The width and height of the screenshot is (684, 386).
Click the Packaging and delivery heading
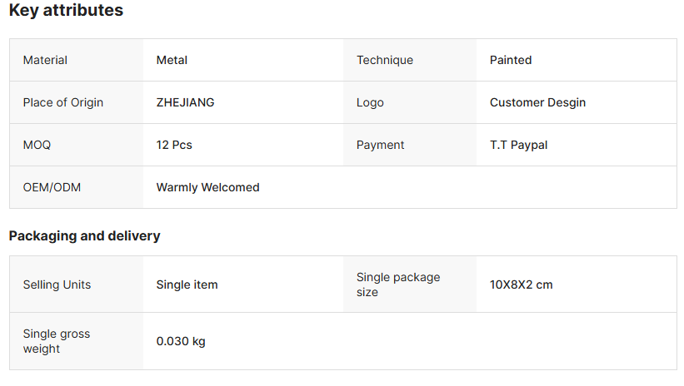(x=84, y=235)
